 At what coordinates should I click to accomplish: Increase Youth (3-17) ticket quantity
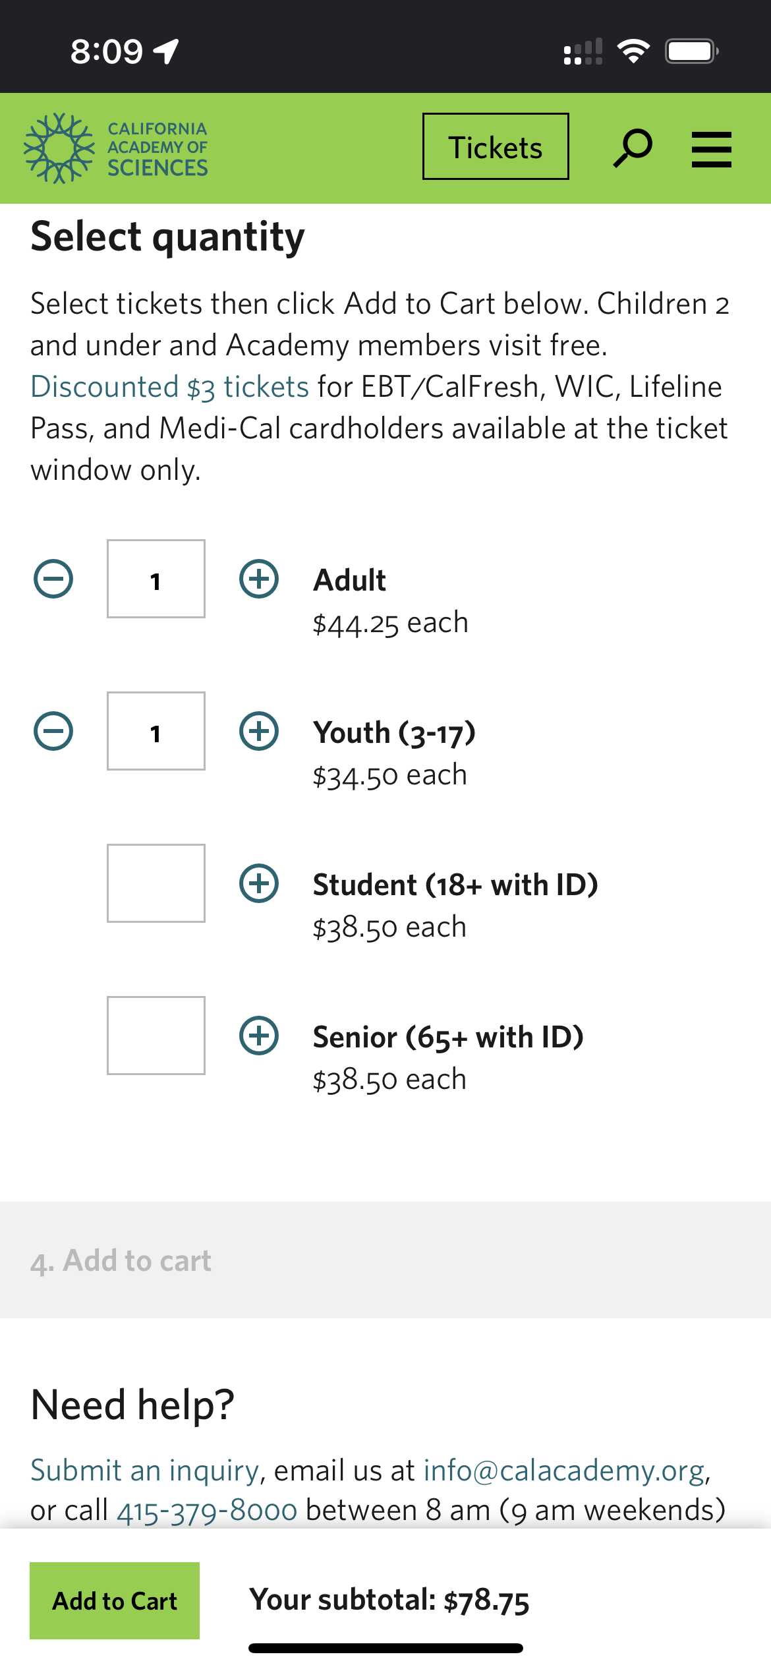259,732
